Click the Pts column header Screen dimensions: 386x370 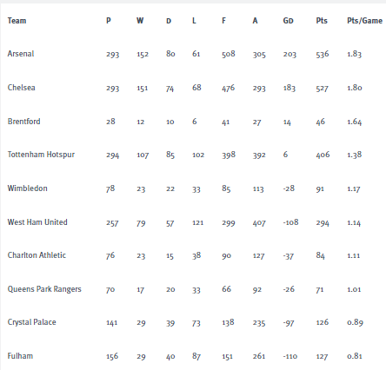coord(322,21)
